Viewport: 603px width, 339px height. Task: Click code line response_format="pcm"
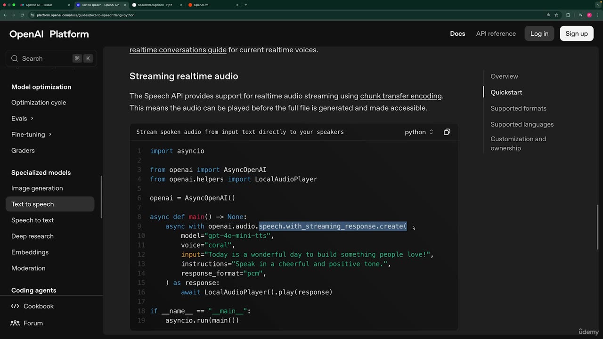[223, 273]
